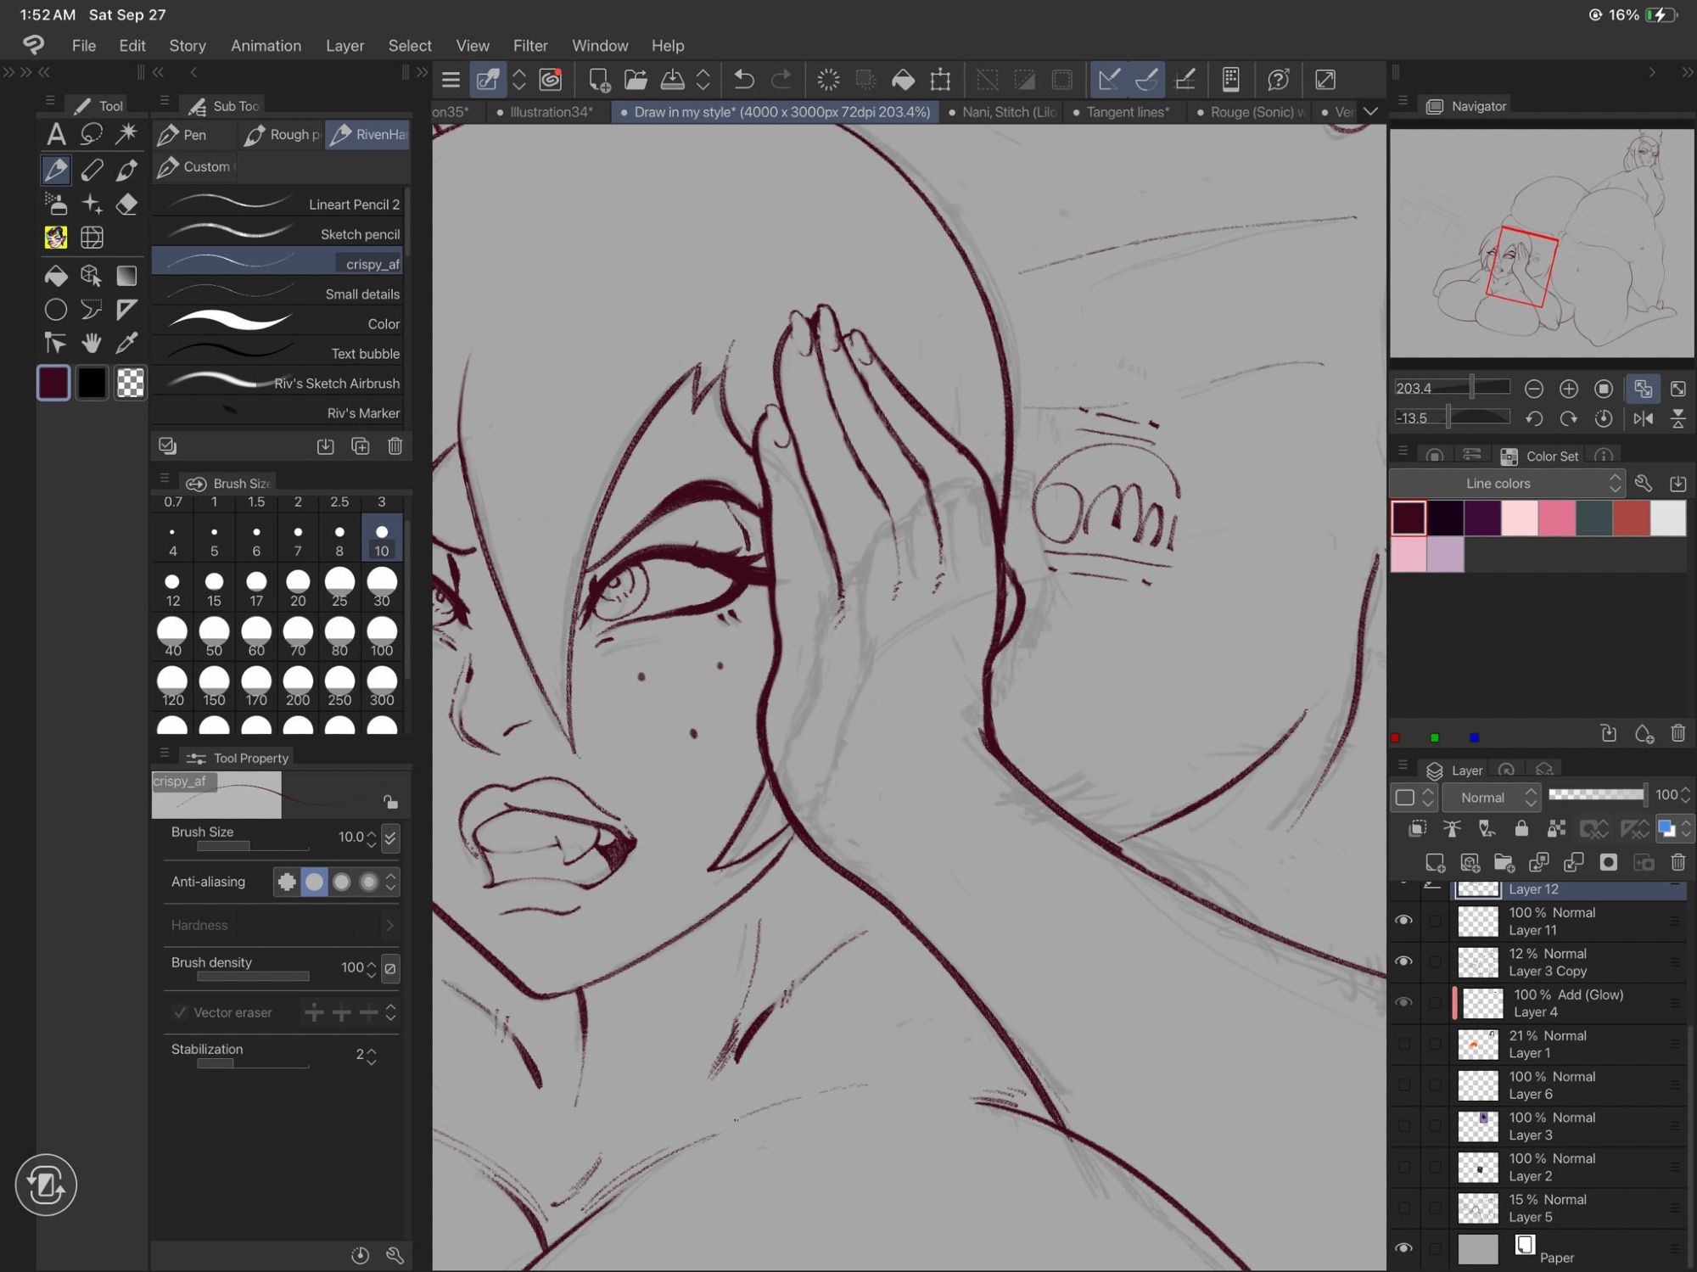The width and height of the screenshot is (1697, 1272).
Task: Delete the current sub tool with the trash icon
Action: tap(395, 446)
